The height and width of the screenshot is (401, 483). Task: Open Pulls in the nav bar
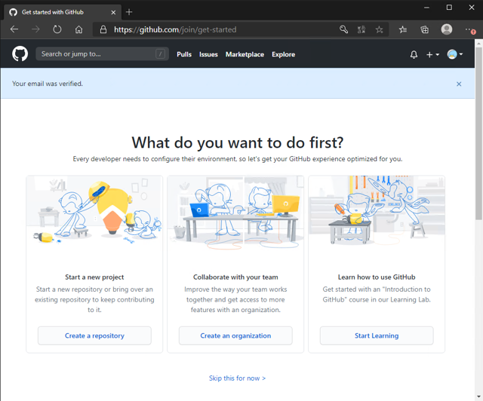(184, 54)
